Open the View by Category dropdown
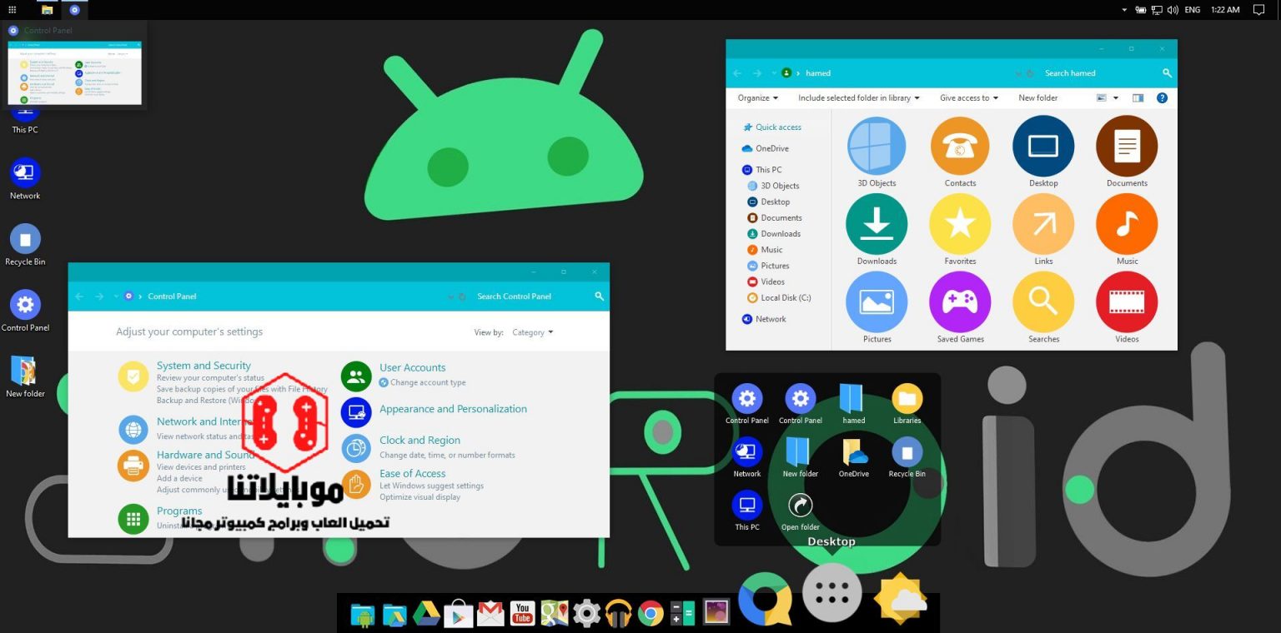Image resolution: width=1281 pixels, height=633 pixels. pos(532,332)
